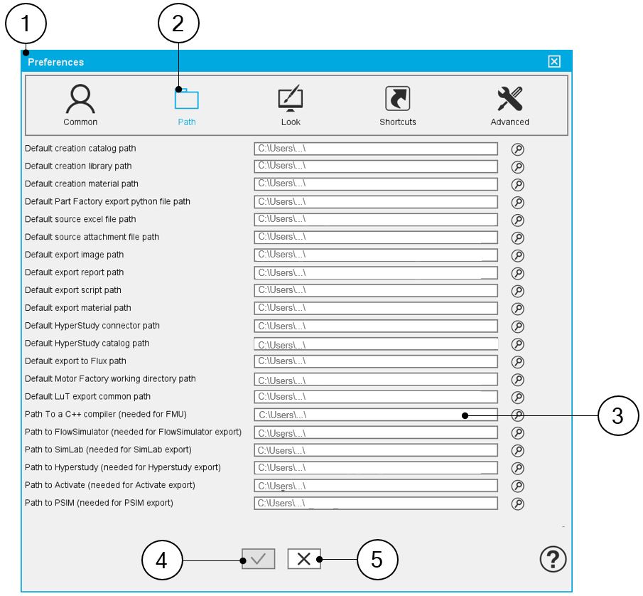Browse for Path to Hyperstudy
643x596 pixels.
coord(518,469)
